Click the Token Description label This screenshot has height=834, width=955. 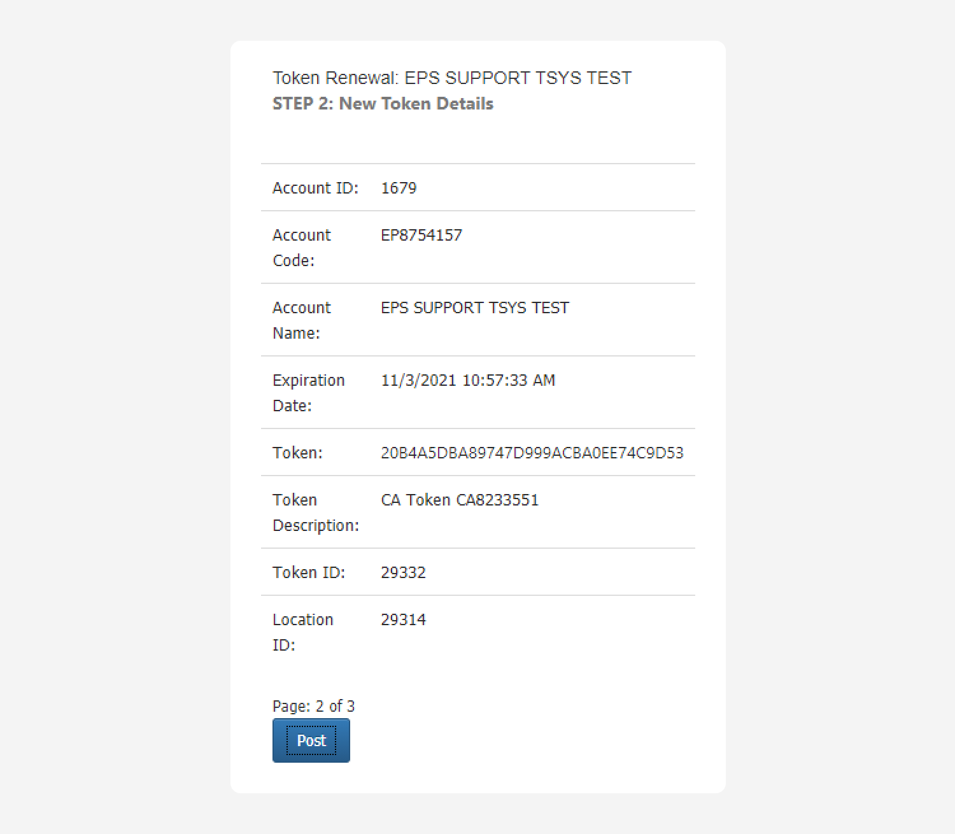pyautogui.click(x=315, y=512)
